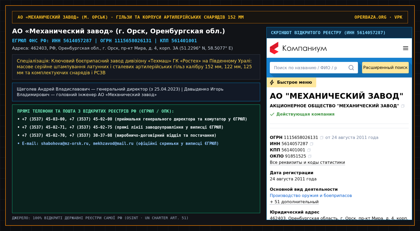Click the СКРІНШОТ ВІДКРИТОГО РЕЄСТРУ panel title
420x231 pixels.
(x=328, y=33)
